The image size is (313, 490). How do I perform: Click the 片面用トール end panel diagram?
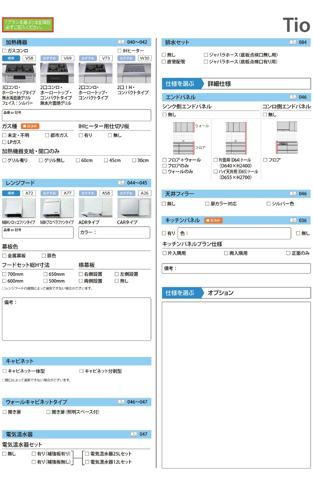(236, 138)
